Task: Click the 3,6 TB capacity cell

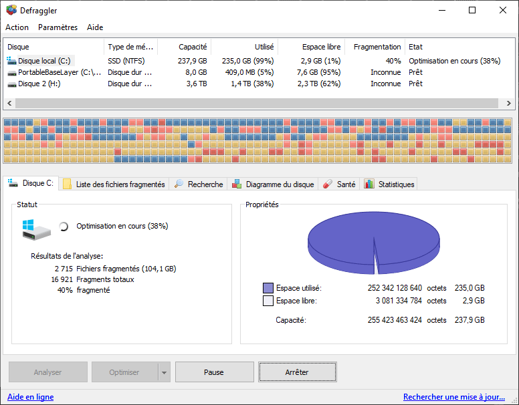Action: 197,84
